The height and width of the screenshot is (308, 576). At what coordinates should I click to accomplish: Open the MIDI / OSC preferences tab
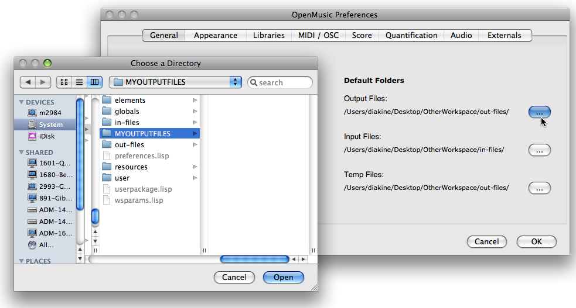pyautogui.click(x=319, y=36)
